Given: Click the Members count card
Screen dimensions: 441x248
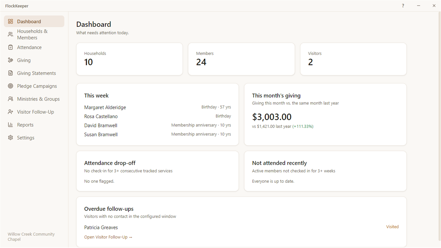Looking at the screenshot, I should click(x=241, y=59).
